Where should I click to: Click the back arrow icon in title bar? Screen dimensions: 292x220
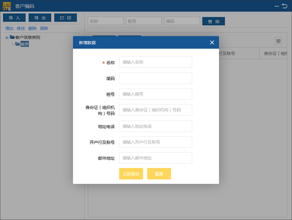(285, 6)
